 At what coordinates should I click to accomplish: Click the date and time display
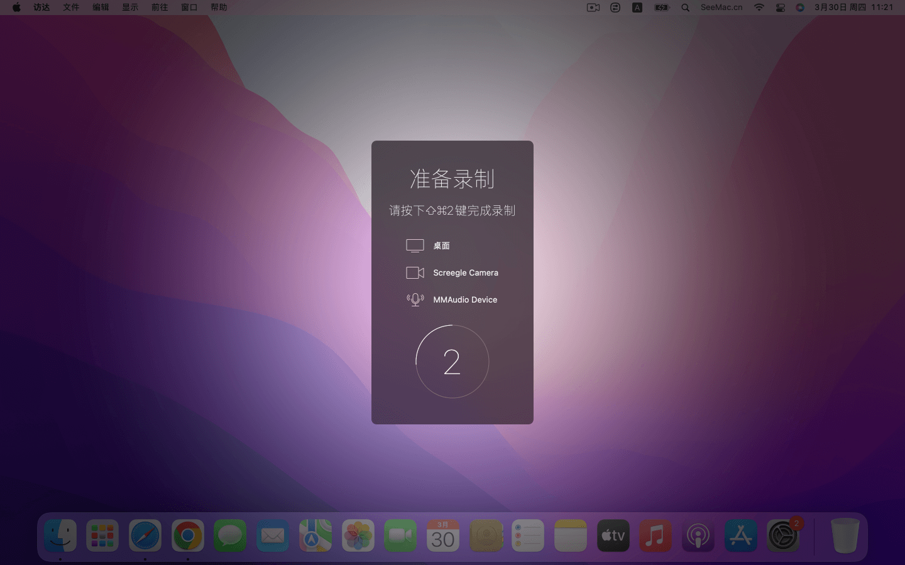(853, 8)
